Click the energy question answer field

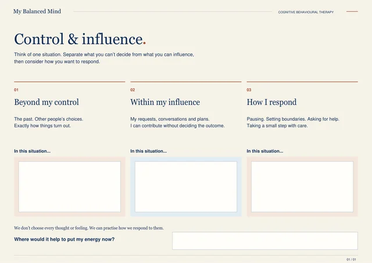(265, 241)
